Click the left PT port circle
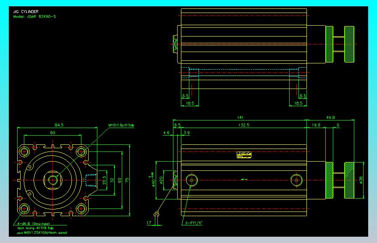 click(191, 180)
